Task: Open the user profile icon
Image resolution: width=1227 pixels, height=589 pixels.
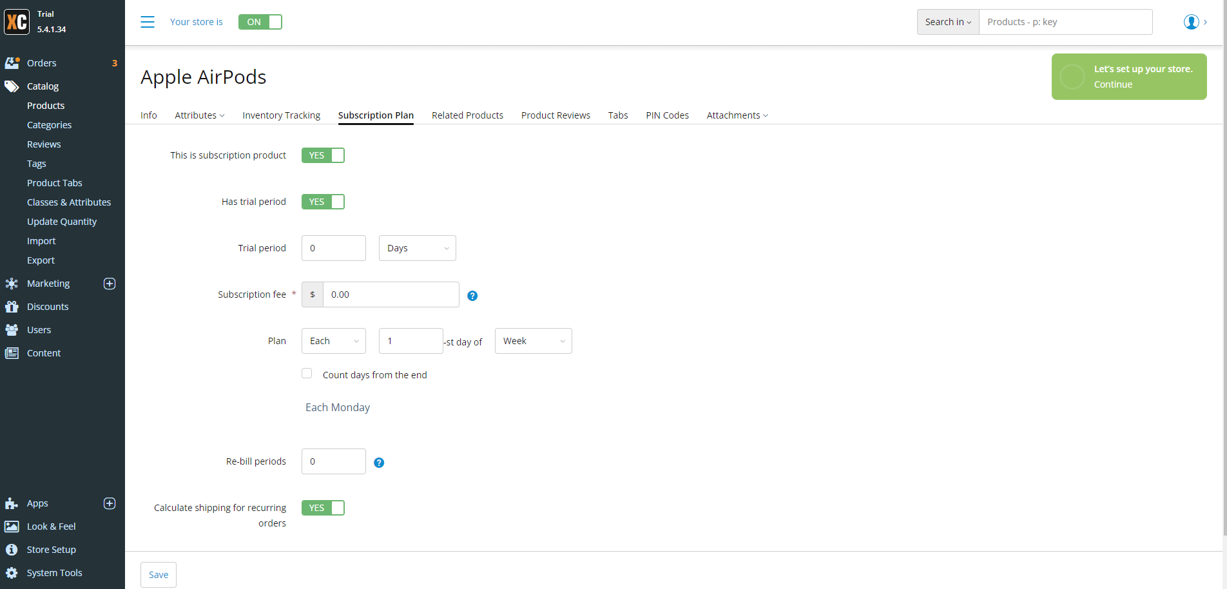Action: point(1191,22)
